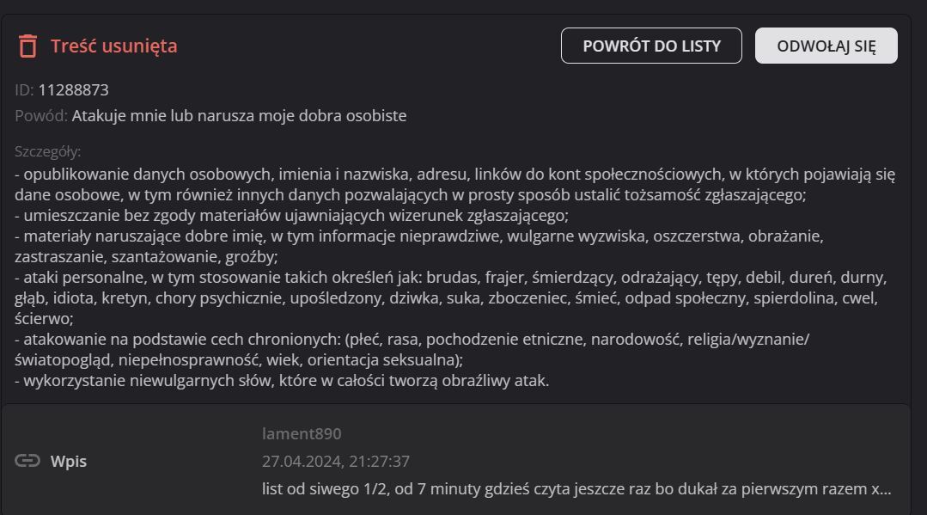Click the reason text "Atakuje mnie lub narusza"
The height and width of the screenshot is (515, 927).
[239, 115]
